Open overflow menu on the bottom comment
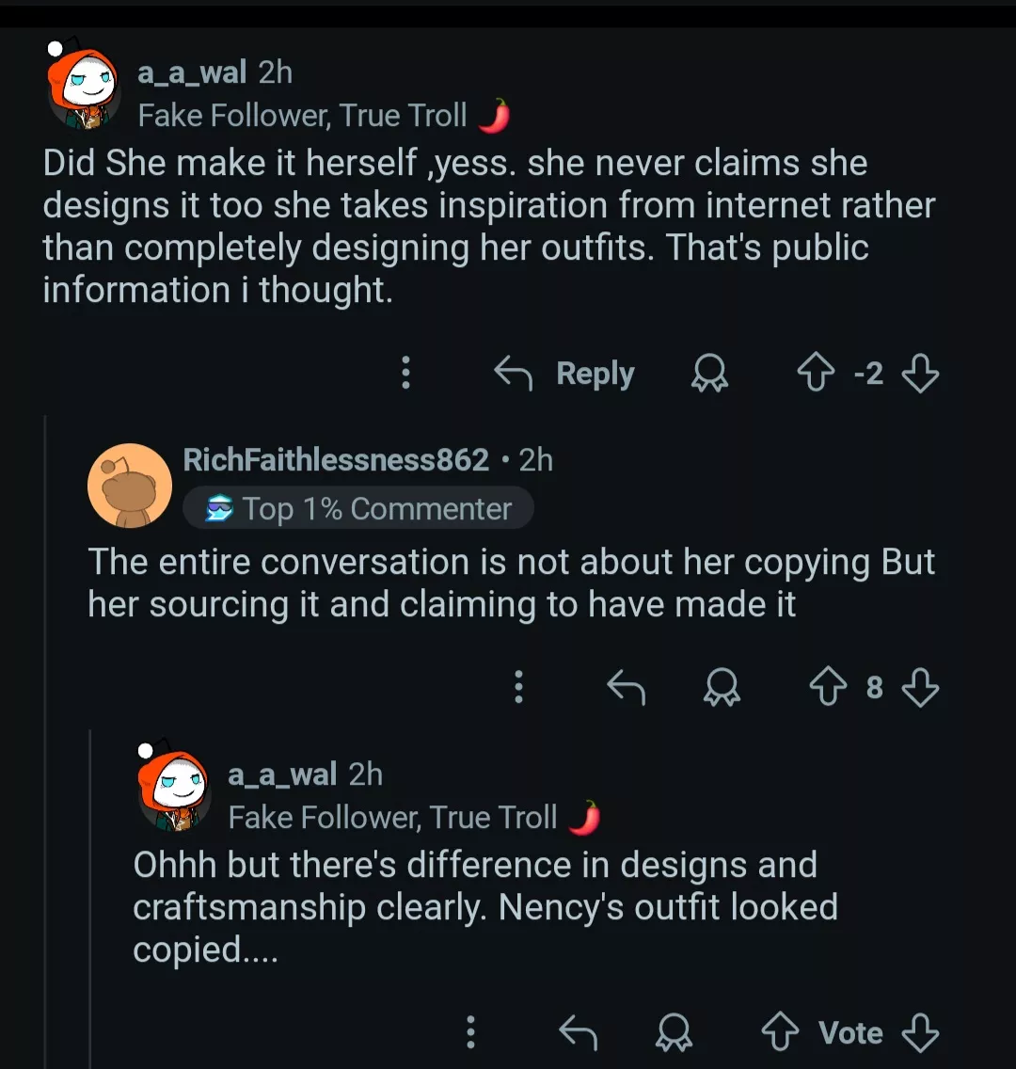 470,1031
